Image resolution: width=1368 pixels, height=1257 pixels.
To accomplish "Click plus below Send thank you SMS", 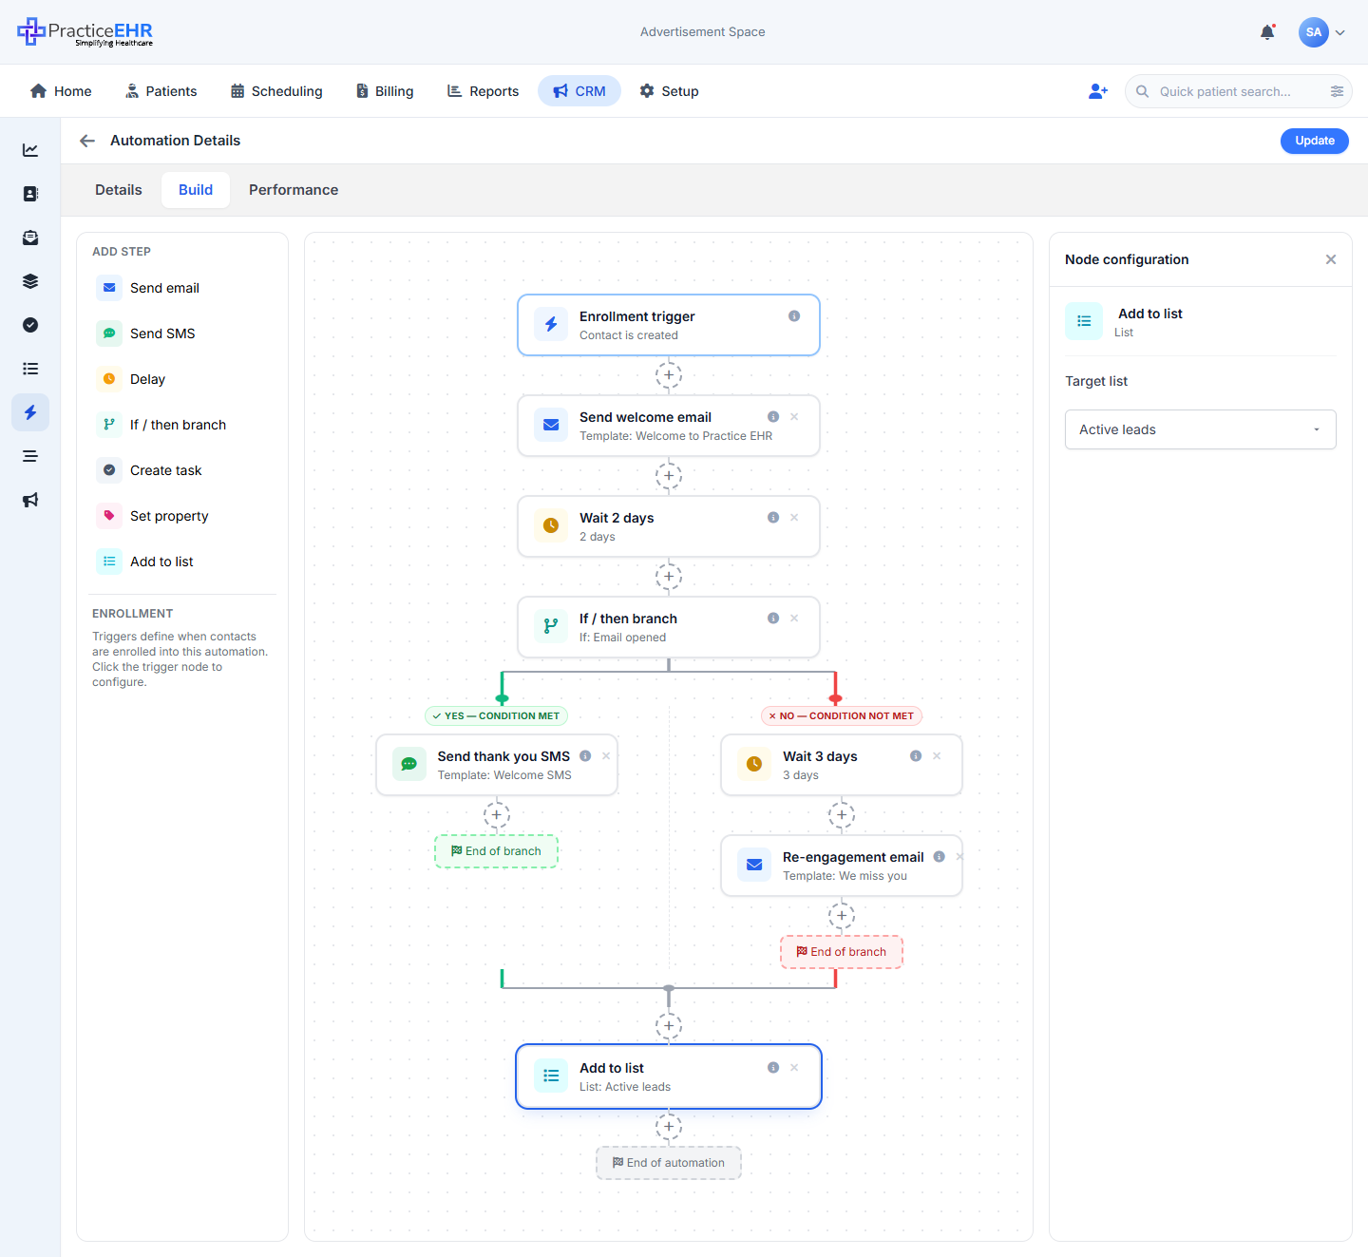I will [497, 815].
